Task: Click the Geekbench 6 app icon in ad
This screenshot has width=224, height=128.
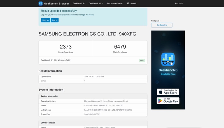Action: [168, 59]
